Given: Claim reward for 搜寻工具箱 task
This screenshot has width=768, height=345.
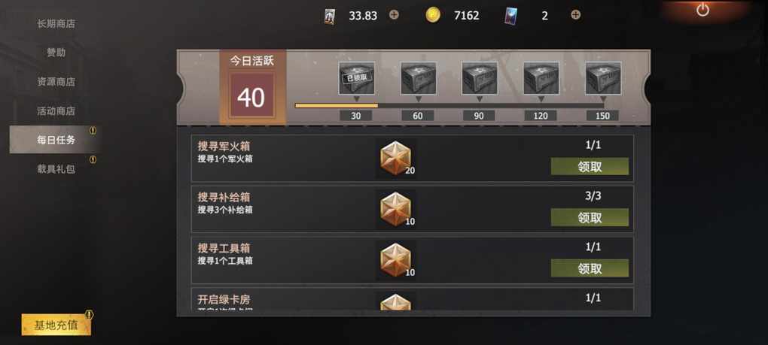Looking at the screenshot, I should 590,268.
